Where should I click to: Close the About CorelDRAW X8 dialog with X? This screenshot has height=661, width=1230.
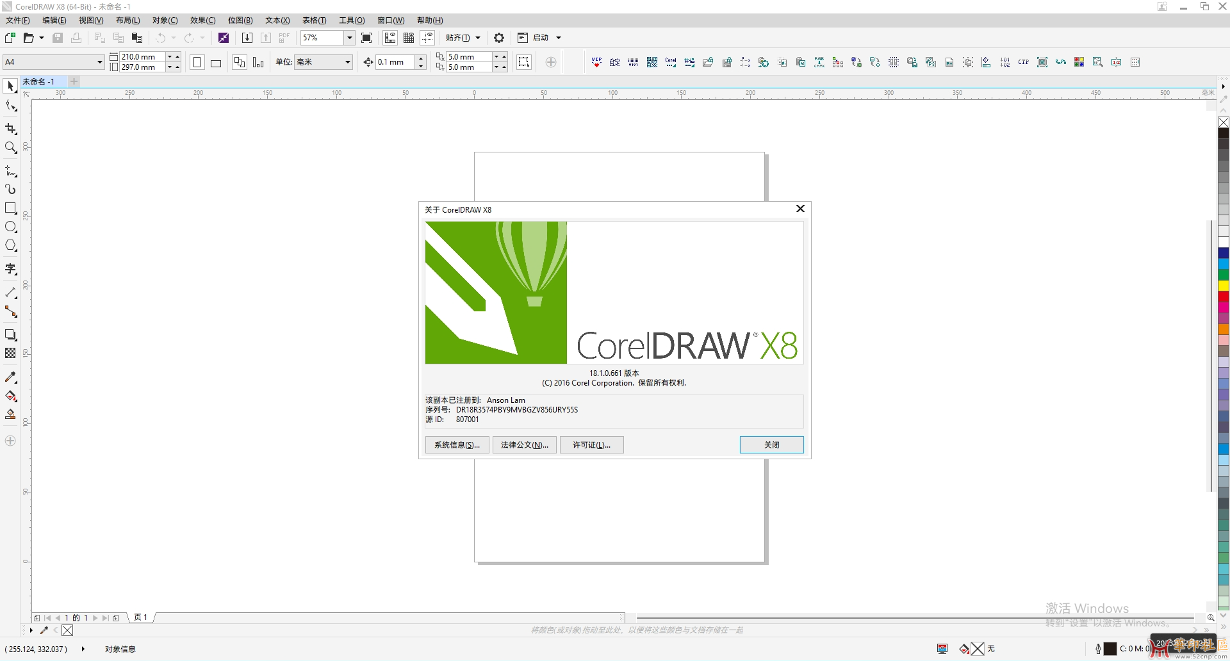(800, 209)
